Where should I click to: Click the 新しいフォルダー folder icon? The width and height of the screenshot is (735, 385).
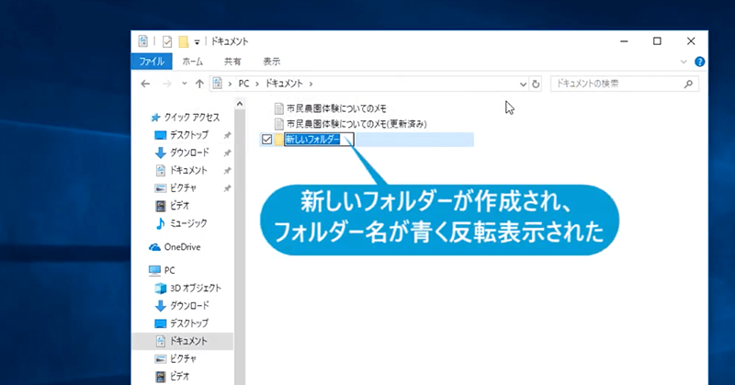[x=279, y=140]
